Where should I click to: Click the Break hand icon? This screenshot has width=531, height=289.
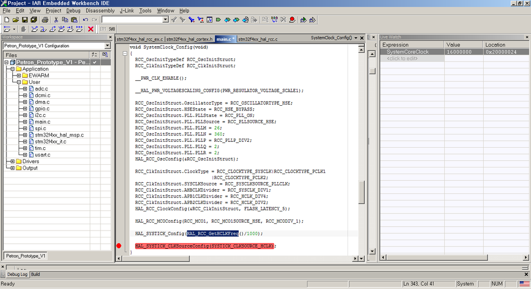coord(23,29)
